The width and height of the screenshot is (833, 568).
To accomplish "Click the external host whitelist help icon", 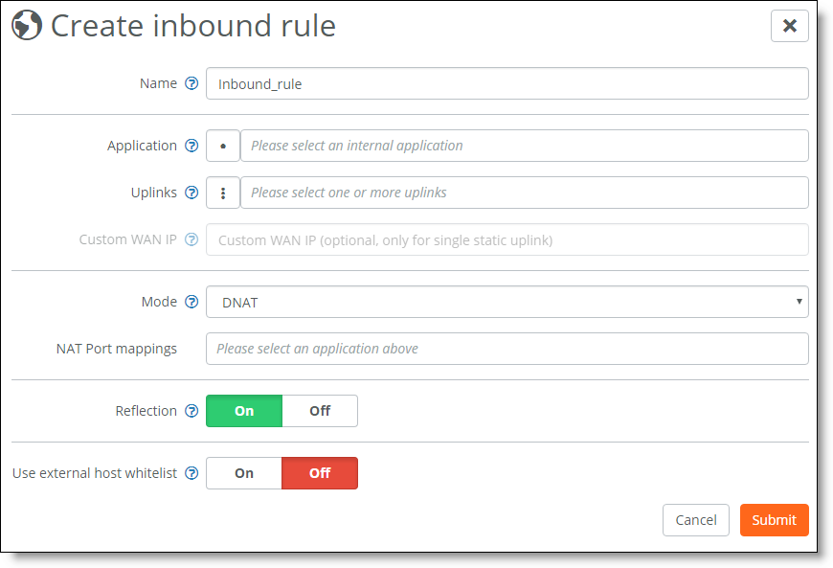I will (191, 473).
